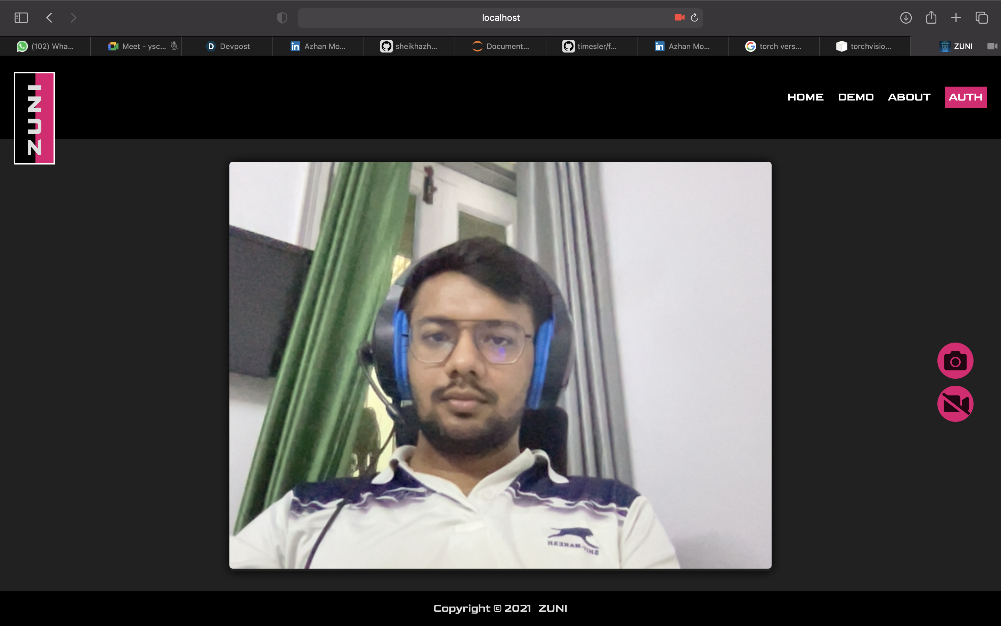The height and width of the screenshot is (626, 1001).
Task: Unmute the Meet tab audio
Action: tap(174, 46)
